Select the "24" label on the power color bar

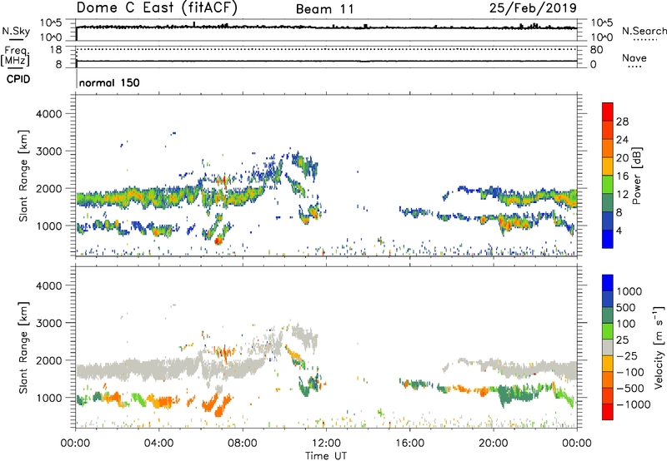(622, 140)
